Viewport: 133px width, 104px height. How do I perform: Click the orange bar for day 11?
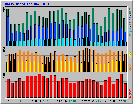click(x=48, y=64)
